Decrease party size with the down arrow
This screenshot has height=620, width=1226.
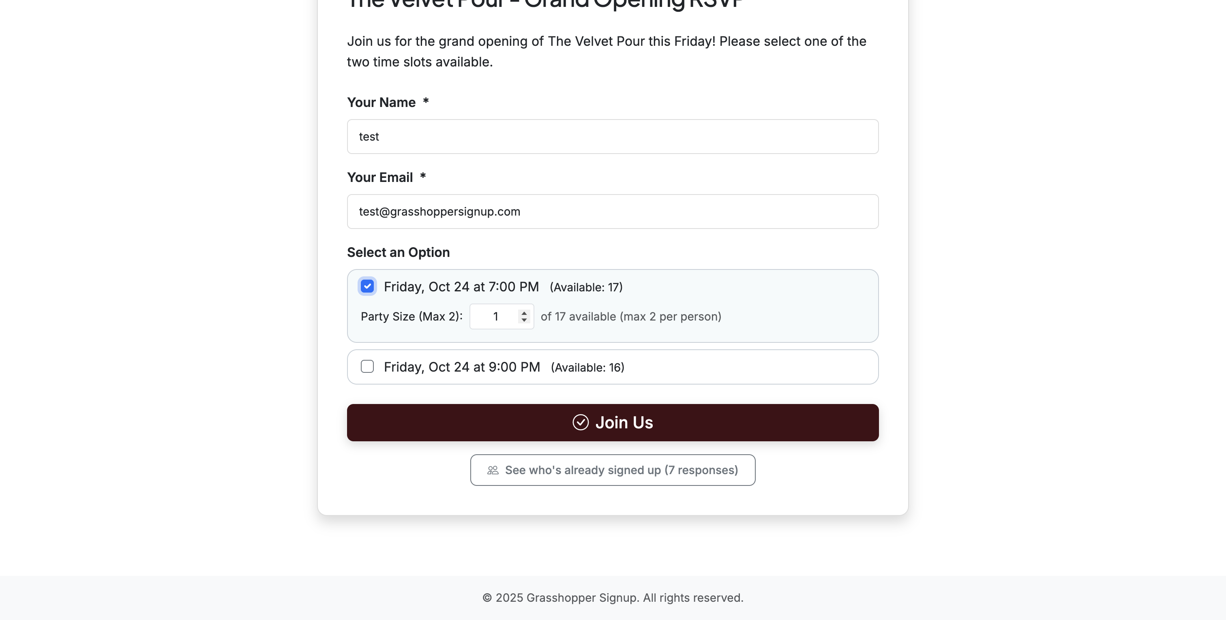click(x=524, y=320)
